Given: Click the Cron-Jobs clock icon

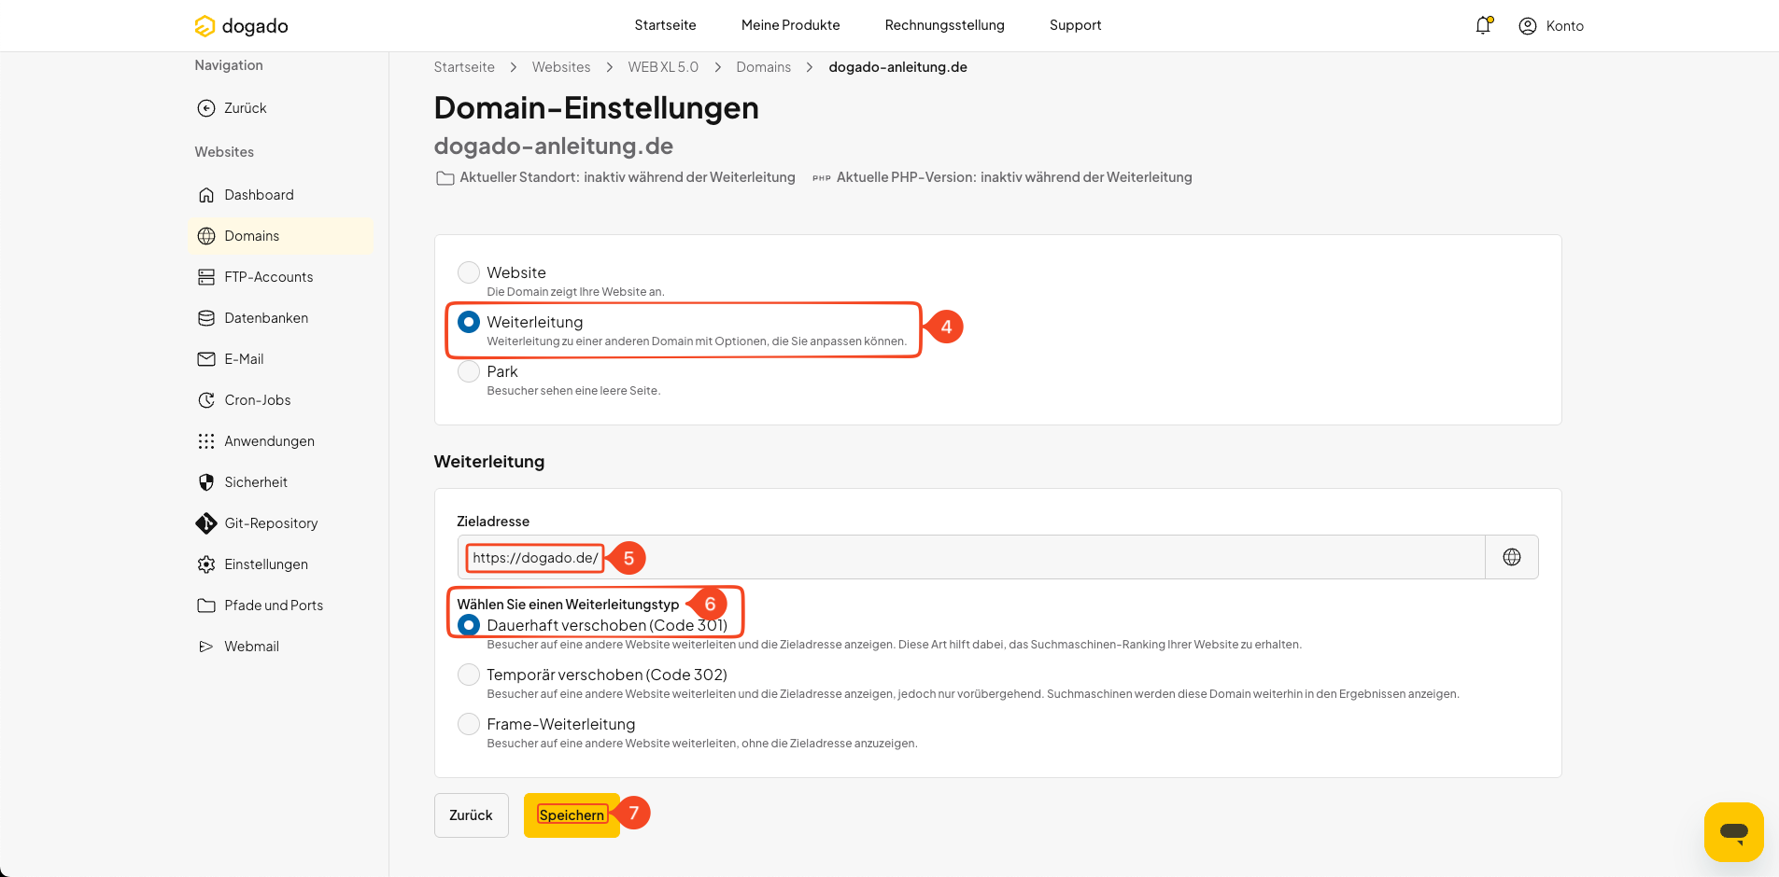Looking at the screenshot, I should point(206,400).
